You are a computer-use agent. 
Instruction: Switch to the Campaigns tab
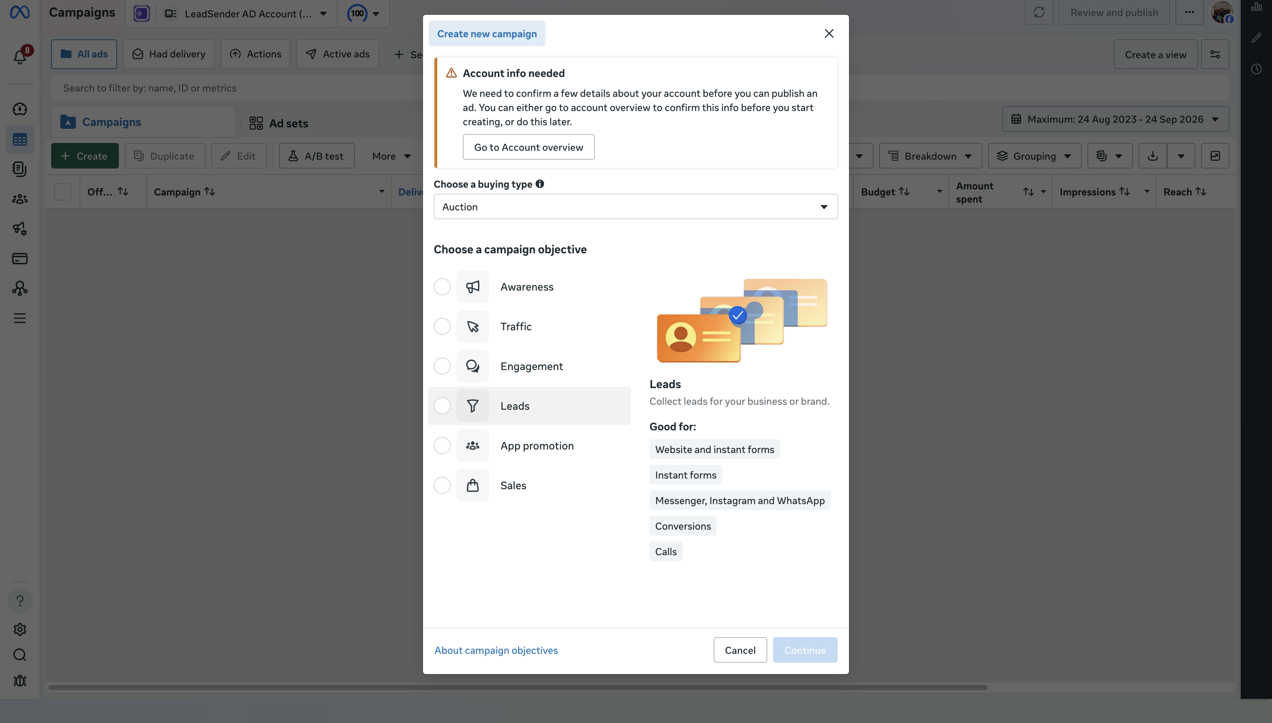coord(143,122)
